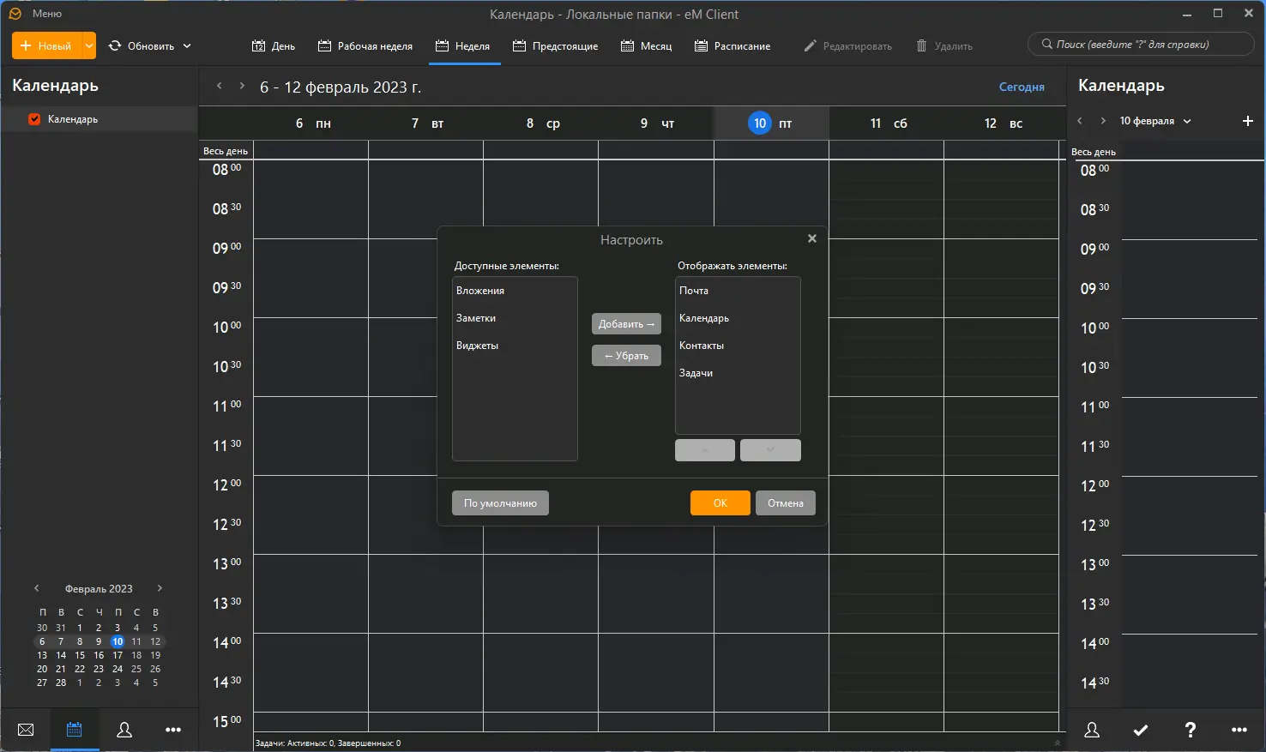Expand the Новый button dropdown arrow
Image resolution: width=1266 pixels, height=752 pixels.
click(x=89, y=45)
